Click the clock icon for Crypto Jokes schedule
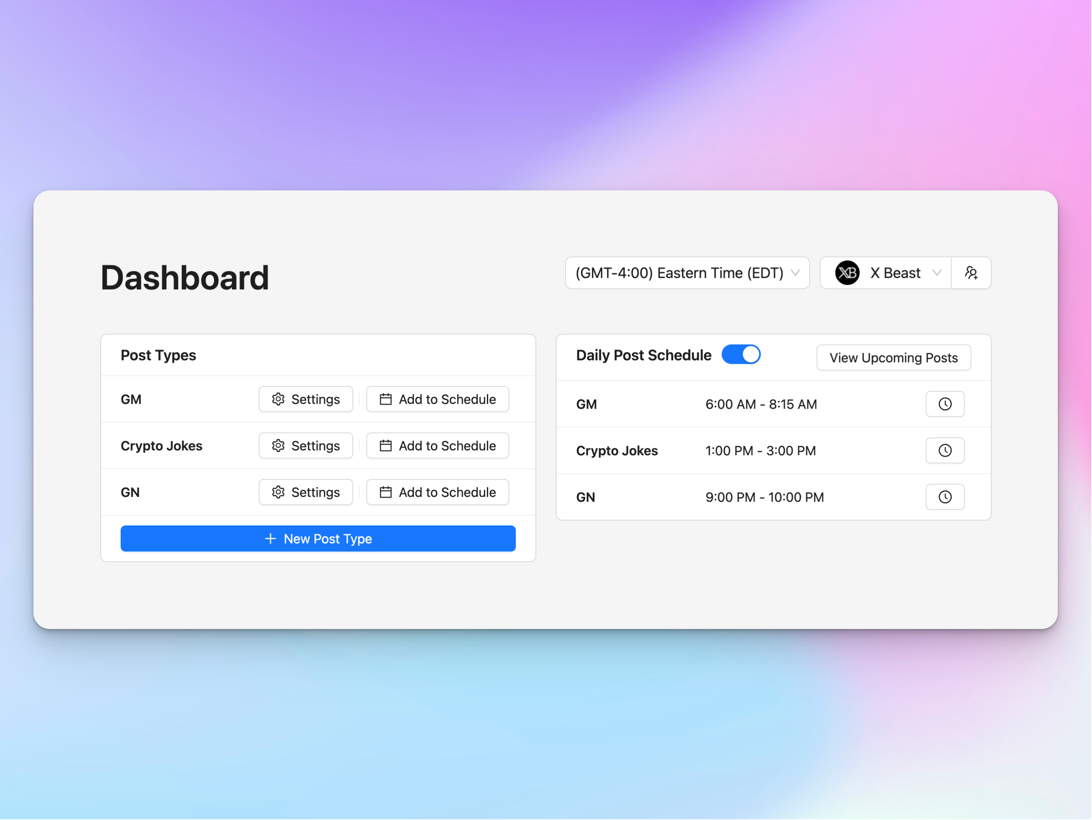 coord(944,450)
